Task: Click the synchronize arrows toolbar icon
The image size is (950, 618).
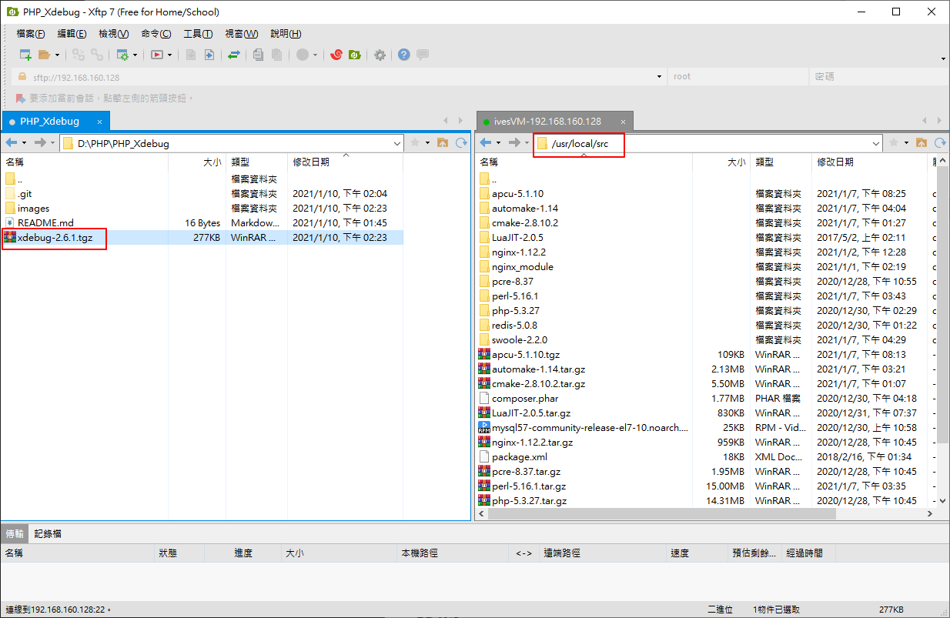Action: point(233,55)
